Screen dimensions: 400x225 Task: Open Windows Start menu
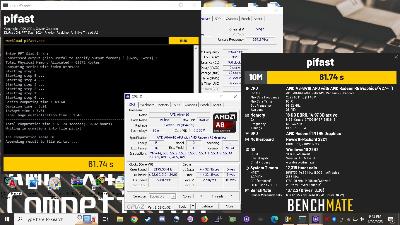coord(7,219)
